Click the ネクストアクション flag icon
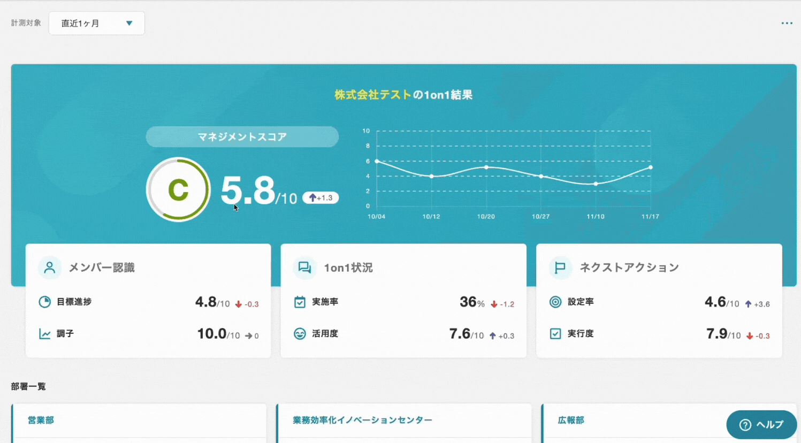The image size is (801, 443). (x=560, y=268)
